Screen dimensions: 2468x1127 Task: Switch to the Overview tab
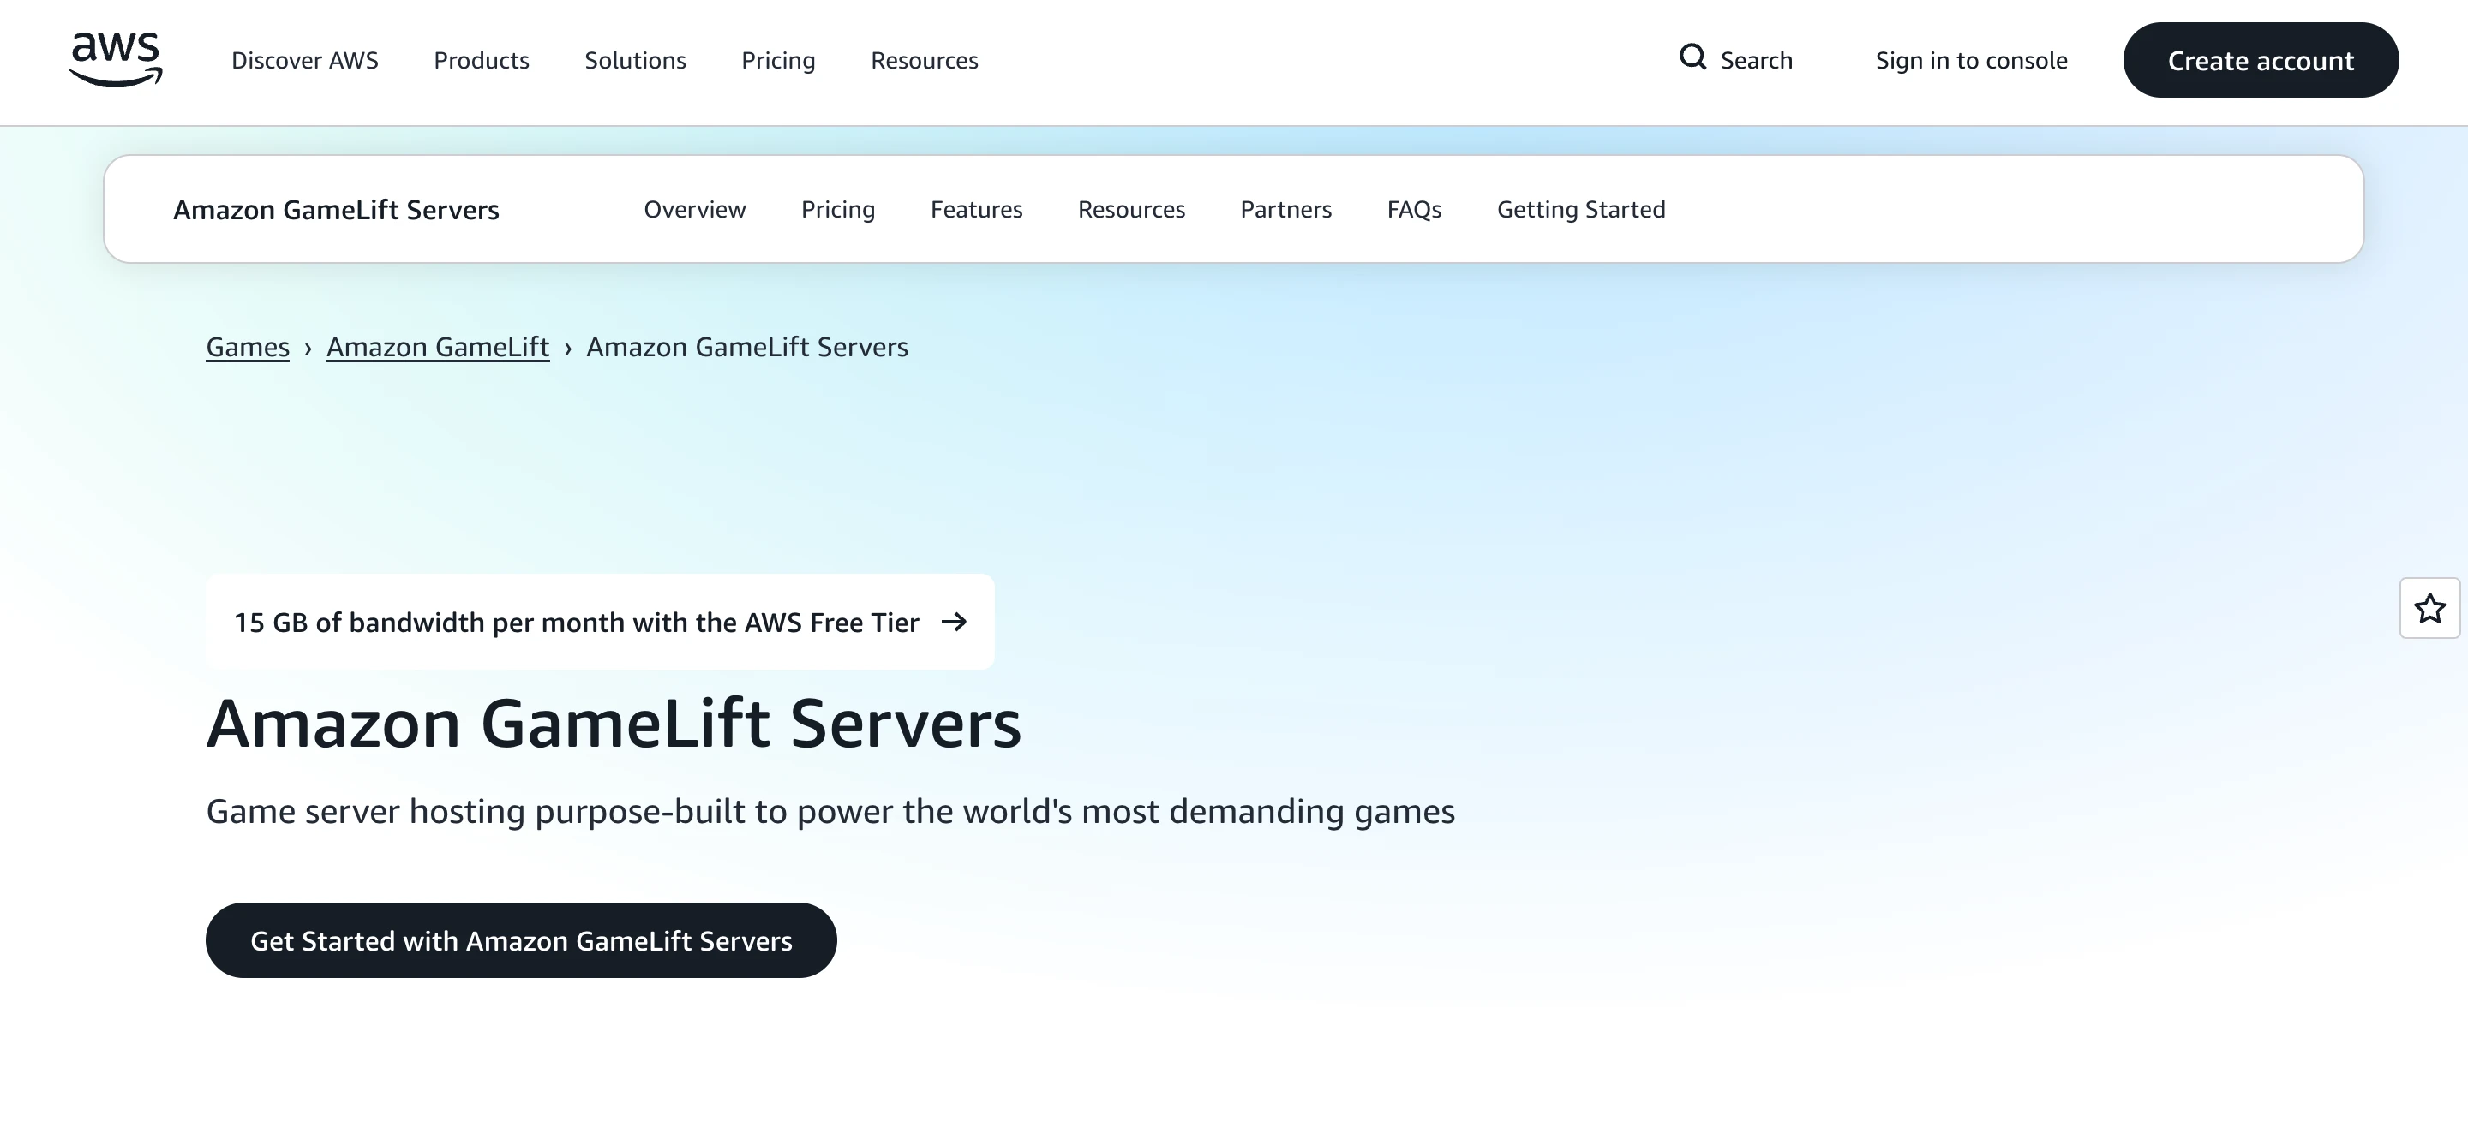point(695,210)
